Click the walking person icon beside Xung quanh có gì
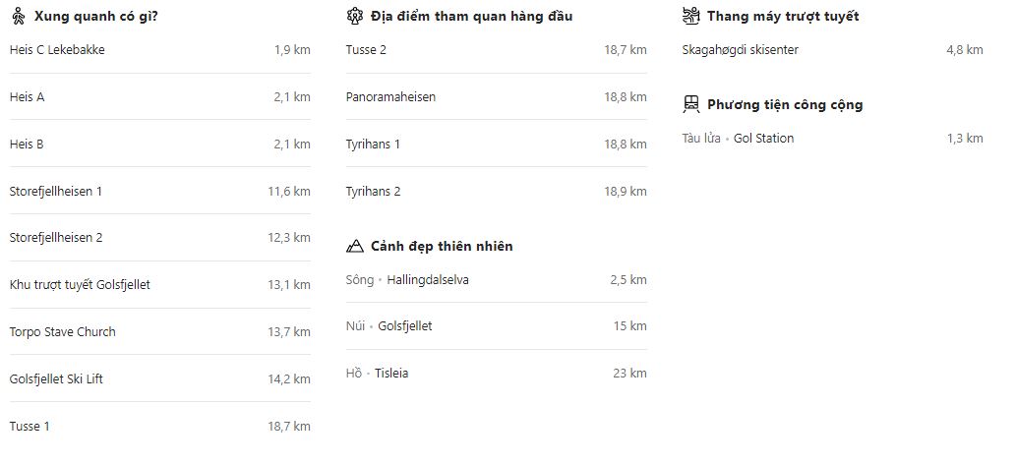1015x464 pixels. click(x=18, y=17)
